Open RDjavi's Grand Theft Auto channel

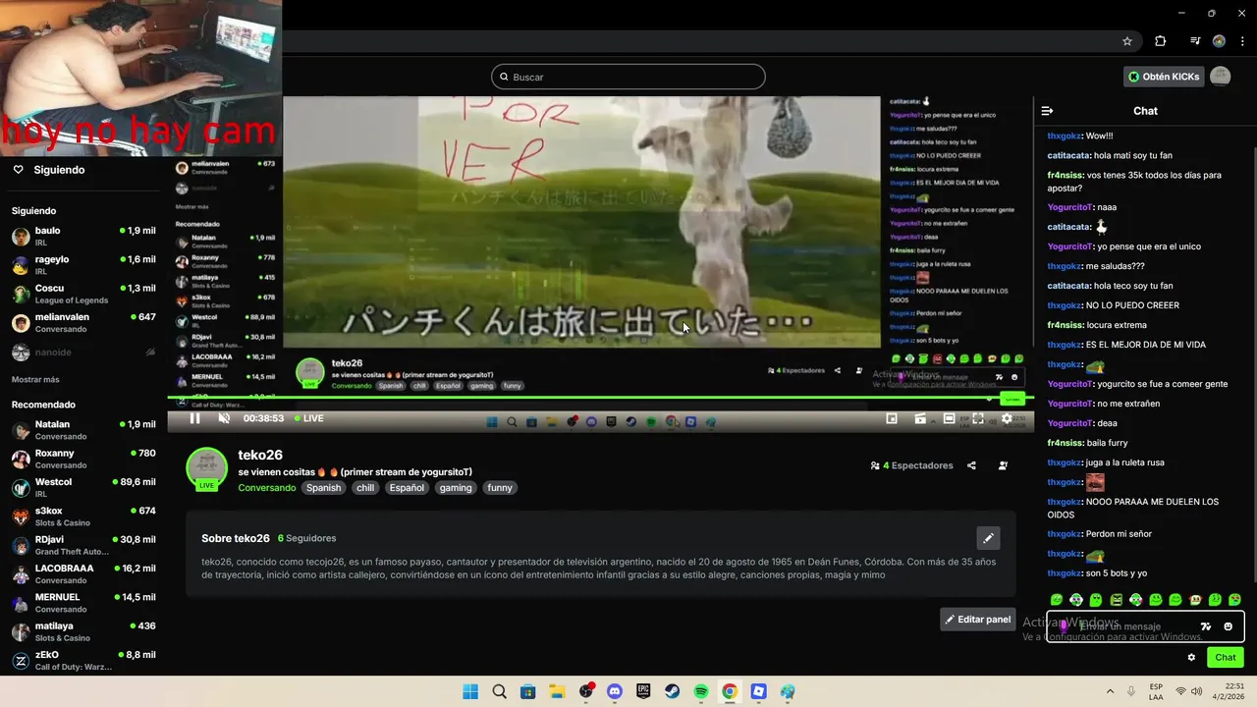(83, 545)
